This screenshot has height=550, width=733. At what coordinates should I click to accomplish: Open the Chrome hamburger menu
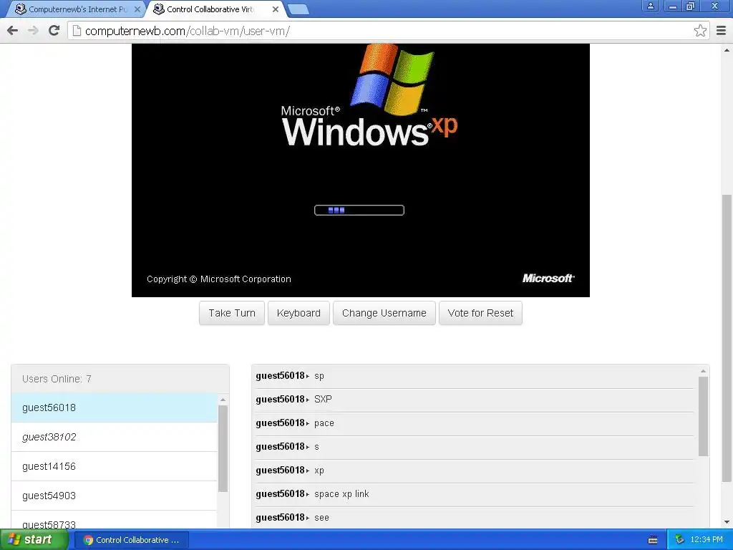click(722, 31)
